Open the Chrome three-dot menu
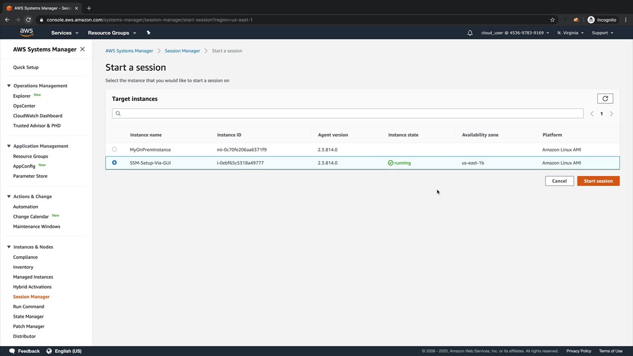Image resolution: width=633 pixels, height=356 pixels. [x=626, y=20]
